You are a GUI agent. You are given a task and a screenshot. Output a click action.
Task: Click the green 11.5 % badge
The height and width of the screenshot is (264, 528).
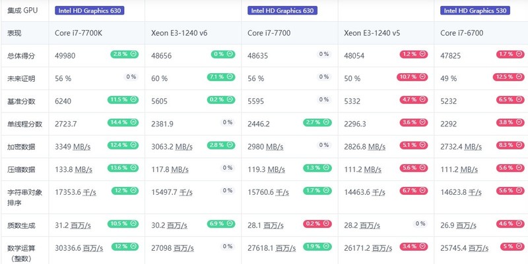tap(123, 100)
